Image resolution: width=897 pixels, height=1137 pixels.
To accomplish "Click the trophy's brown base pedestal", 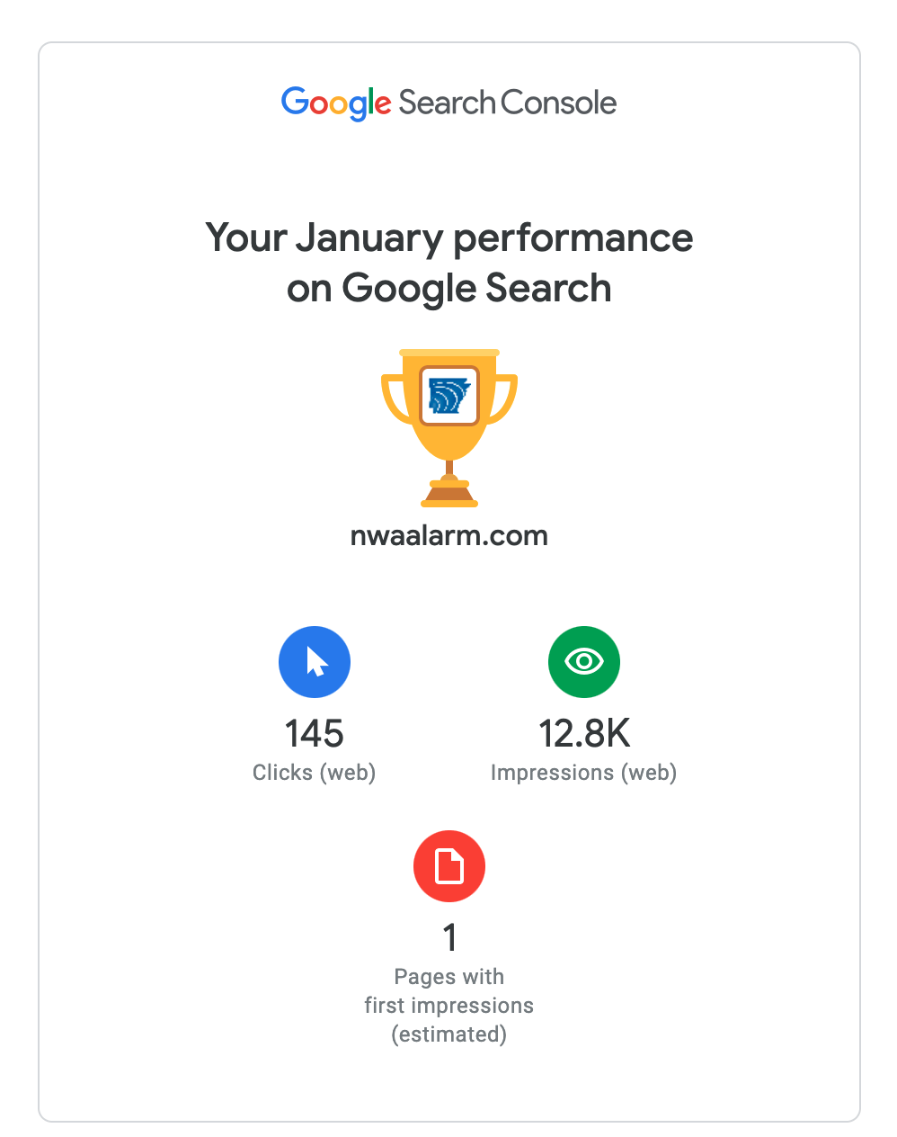I will [x=449, y=493].
